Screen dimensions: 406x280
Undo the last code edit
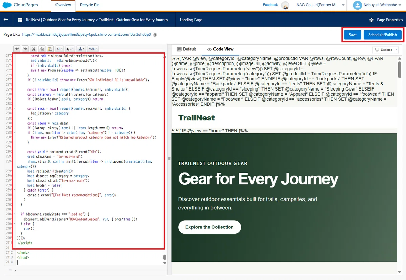click(17, 49)
